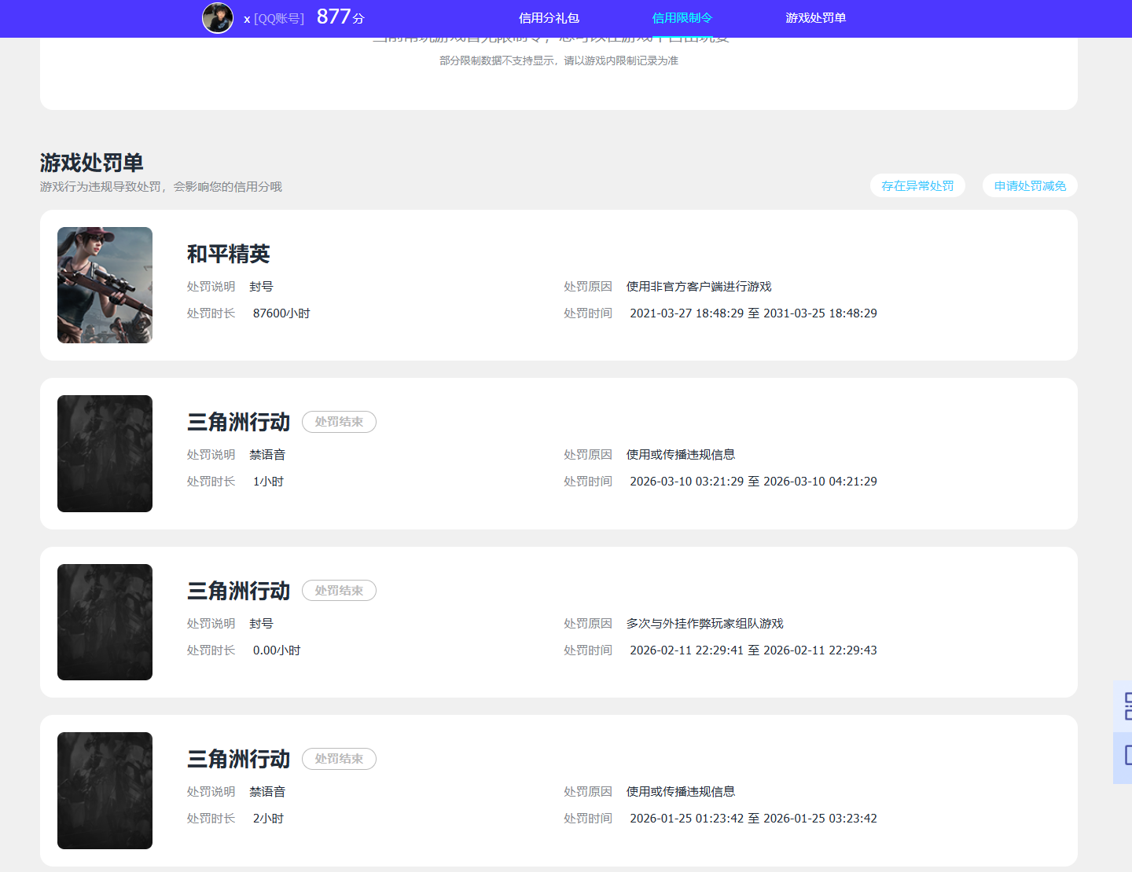Click 三角洲行动 thumbnail for the 0.00小时 ban
Screen dimensions: 1132x872
click(x=105, y=622)
